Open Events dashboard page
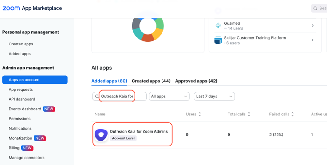The height and width of the screenshot is (165, 327). (25, 109)
